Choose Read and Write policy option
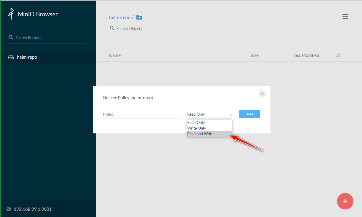362x217 pixels. [x=200, y=134]
